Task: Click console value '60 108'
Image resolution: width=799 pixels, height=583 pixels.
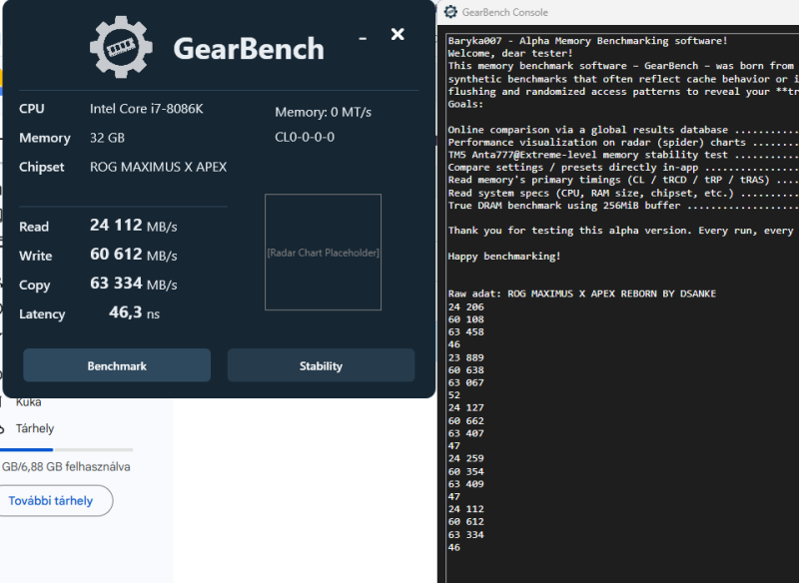Action: click(x=466, y=319)
